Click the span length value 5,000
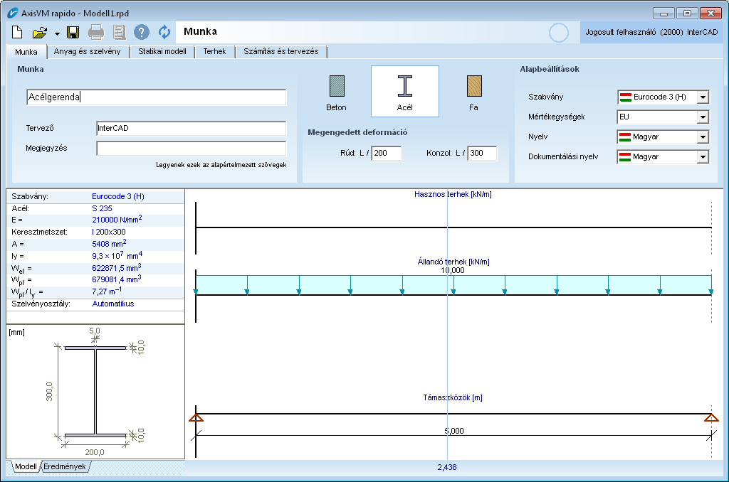This screenshot has height=482, width=729. (454, 431)
